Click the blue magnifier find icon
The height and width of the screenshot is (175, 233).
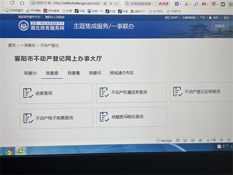[x=196, y=4]
